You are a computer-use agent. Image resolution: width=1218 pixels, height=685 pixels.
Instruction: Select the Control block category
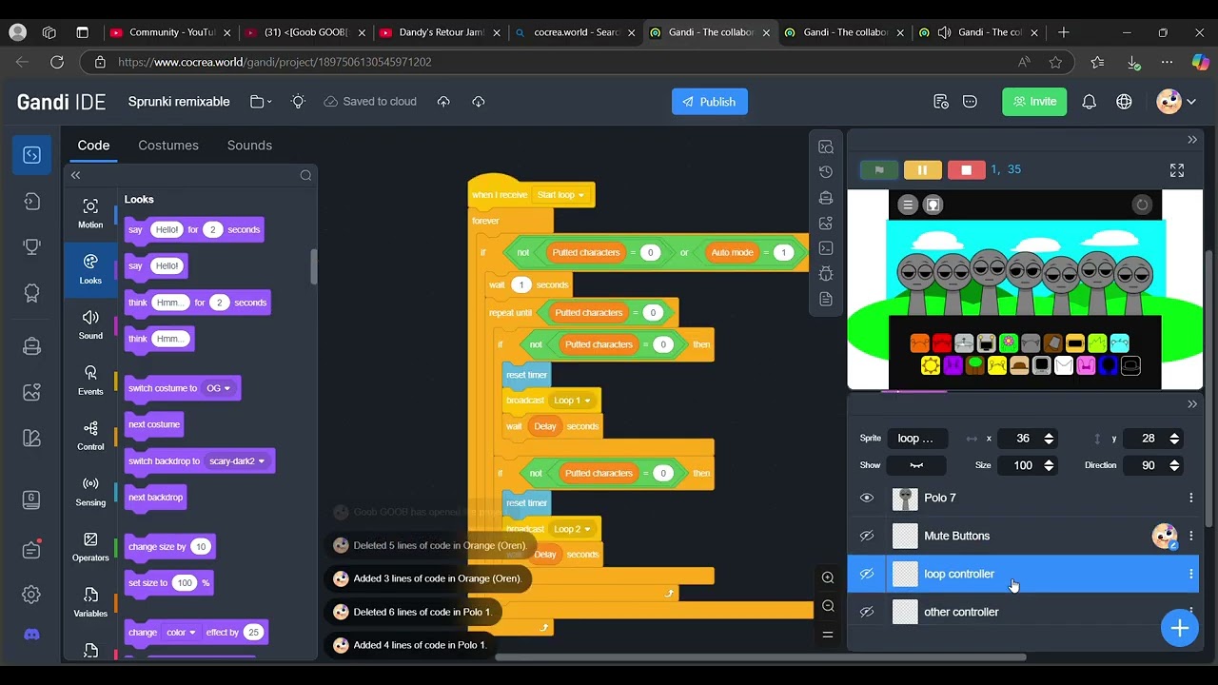coord(90,436)
